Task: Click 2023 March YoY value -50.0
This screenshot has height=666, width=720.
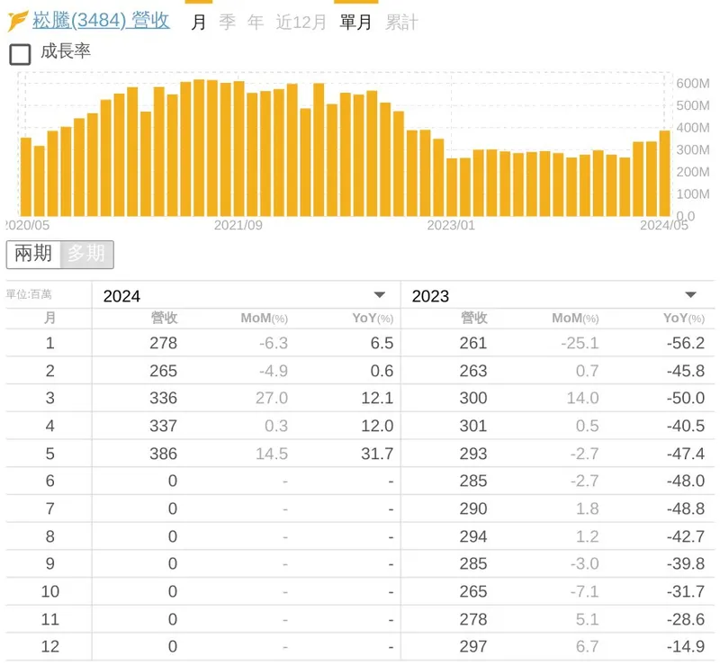Action: pos(686,398)
